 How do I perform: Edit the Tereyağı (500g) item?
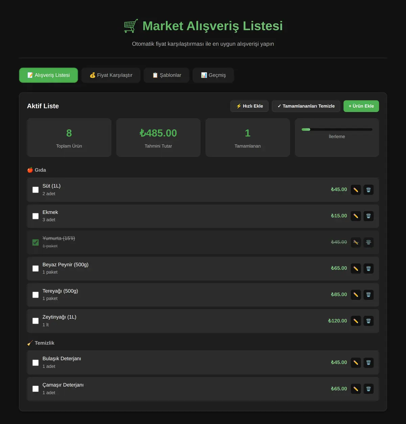pos(356,295)
